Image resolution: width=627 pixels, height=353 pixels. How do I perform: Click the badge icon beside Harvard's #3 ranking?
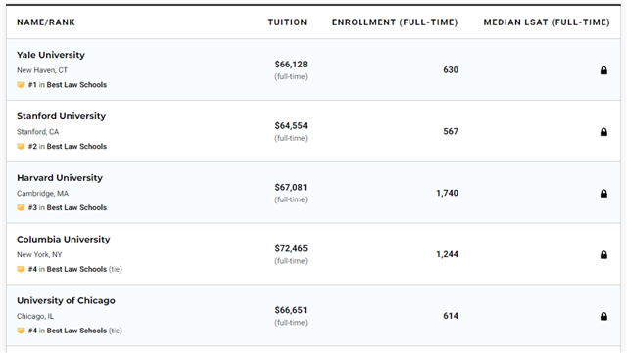tap(21, 208)
